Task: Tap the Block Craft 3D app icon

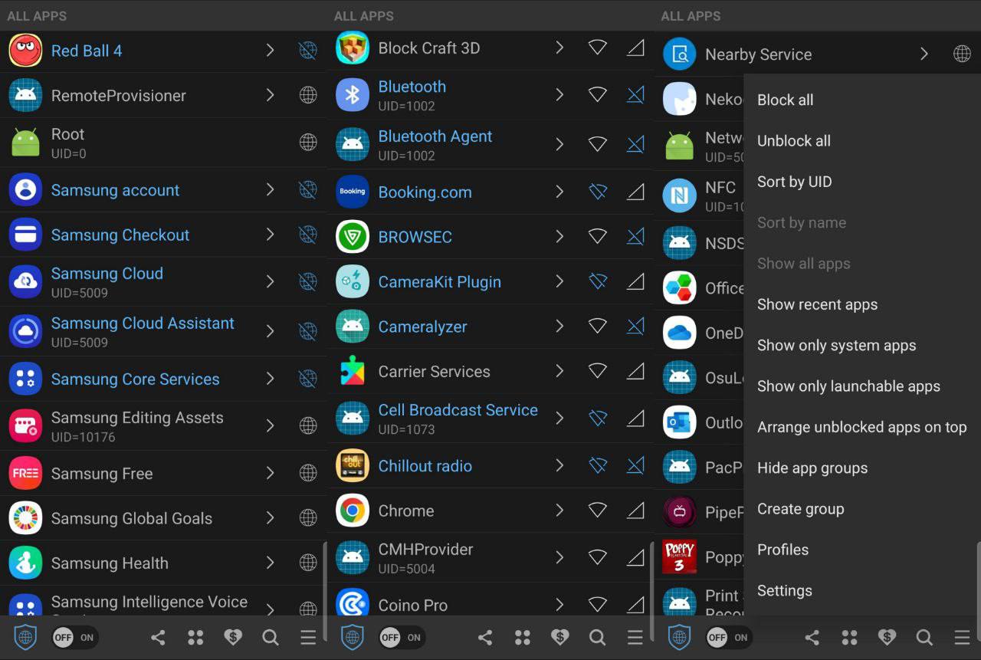Action: click(x=353, y=48)
